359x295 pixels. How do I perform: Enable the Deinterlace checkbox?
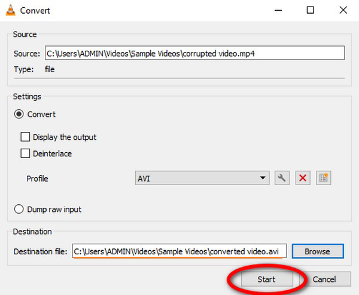[x=25, y=153]
